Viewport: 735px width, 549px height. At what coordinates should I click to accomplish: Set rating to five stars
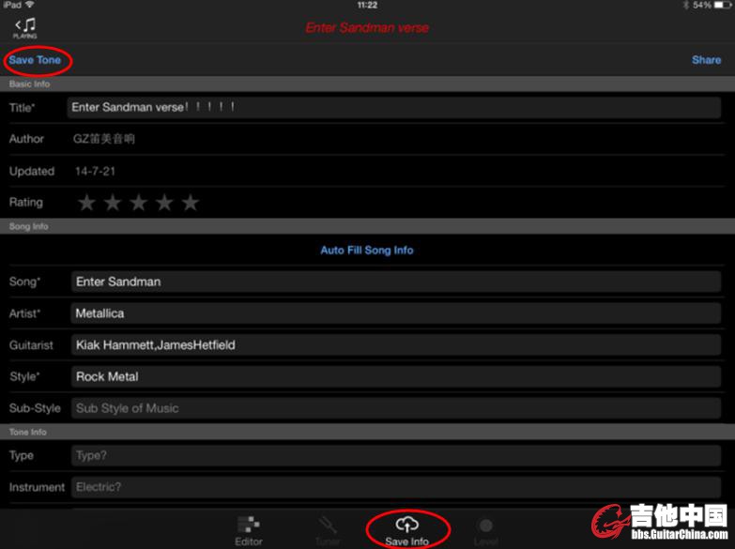[x=191, y=203]
